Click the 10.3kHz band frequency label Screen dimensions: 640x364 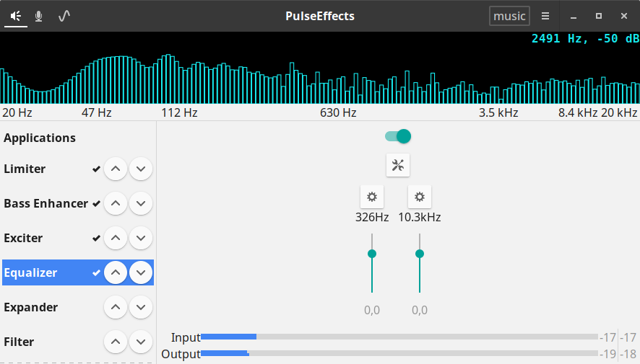(x=420, y=217)
